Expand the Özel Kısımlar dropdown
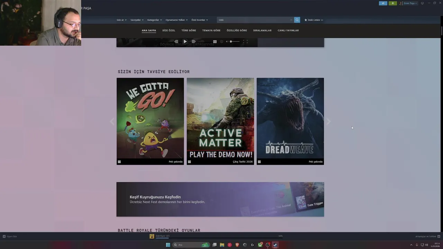Viewport: 443px width, 249px height. [200, 20]
